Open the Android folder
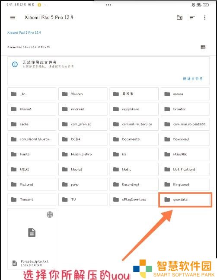217x280 pixels. [83, 109]
